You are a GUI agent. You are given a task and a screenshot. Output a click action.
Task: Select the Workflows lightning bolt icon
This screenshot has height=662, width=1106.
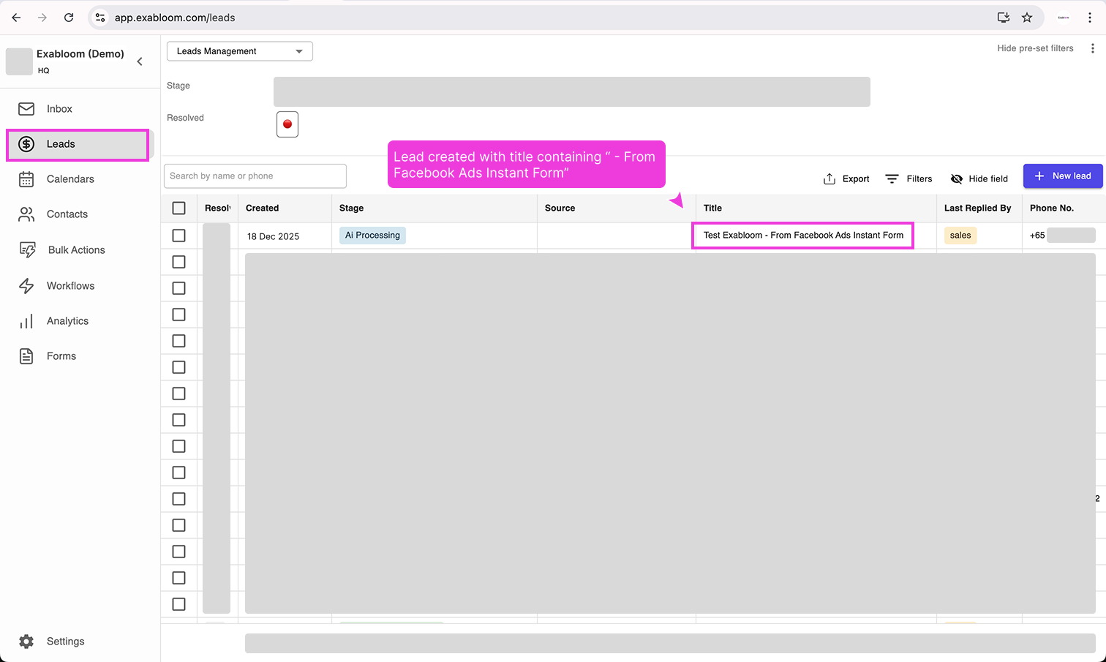(26, 285)
